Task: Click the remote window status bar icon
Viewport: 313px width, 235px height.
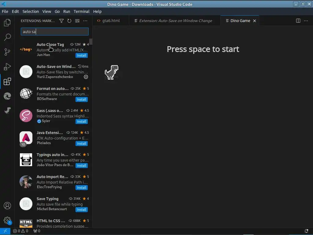Action: (x=5, y=231)
